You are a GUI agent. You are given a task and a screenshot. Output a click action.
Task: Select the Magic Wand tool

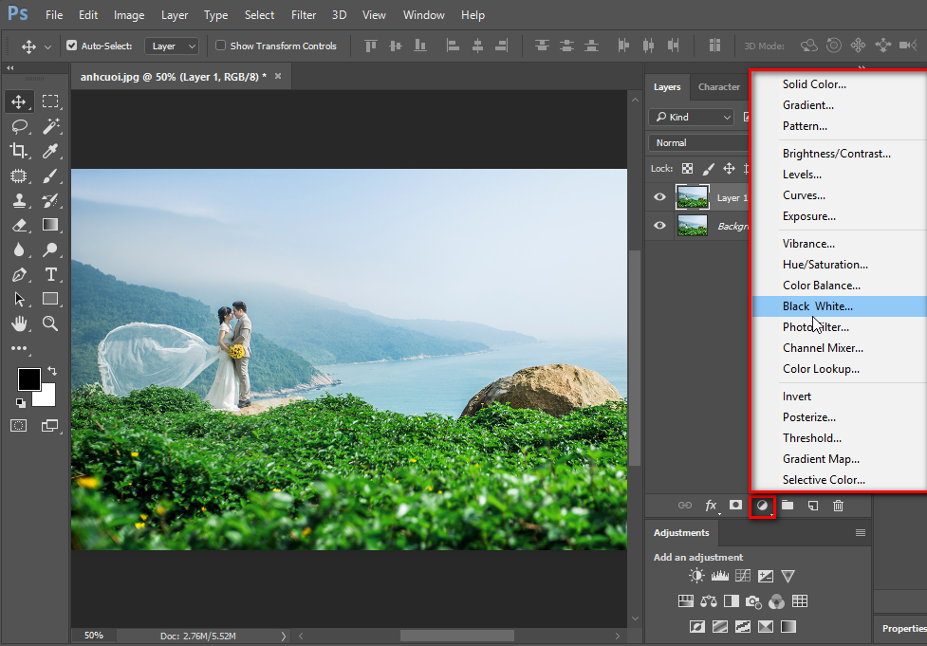pos(51,126)
